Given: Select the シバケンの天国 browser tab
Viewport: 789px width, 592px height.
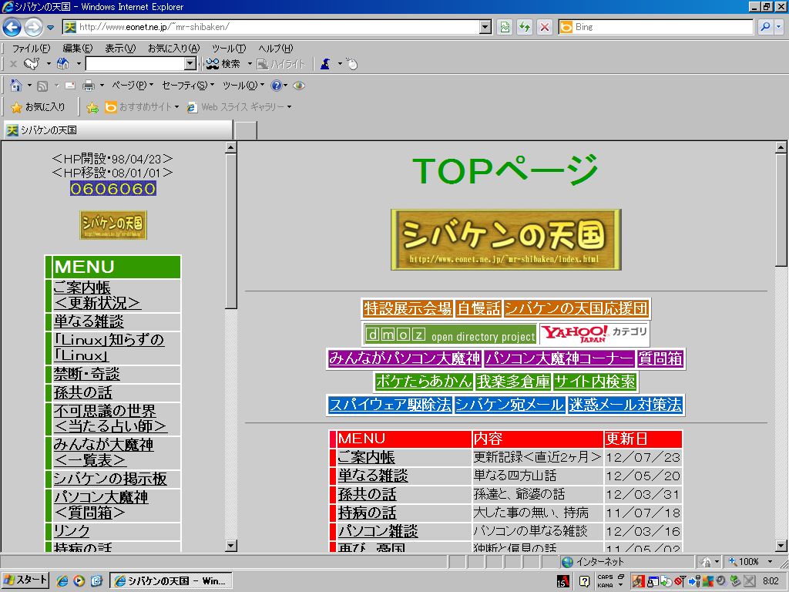Looking at the screenshot, I should [118, 130].
